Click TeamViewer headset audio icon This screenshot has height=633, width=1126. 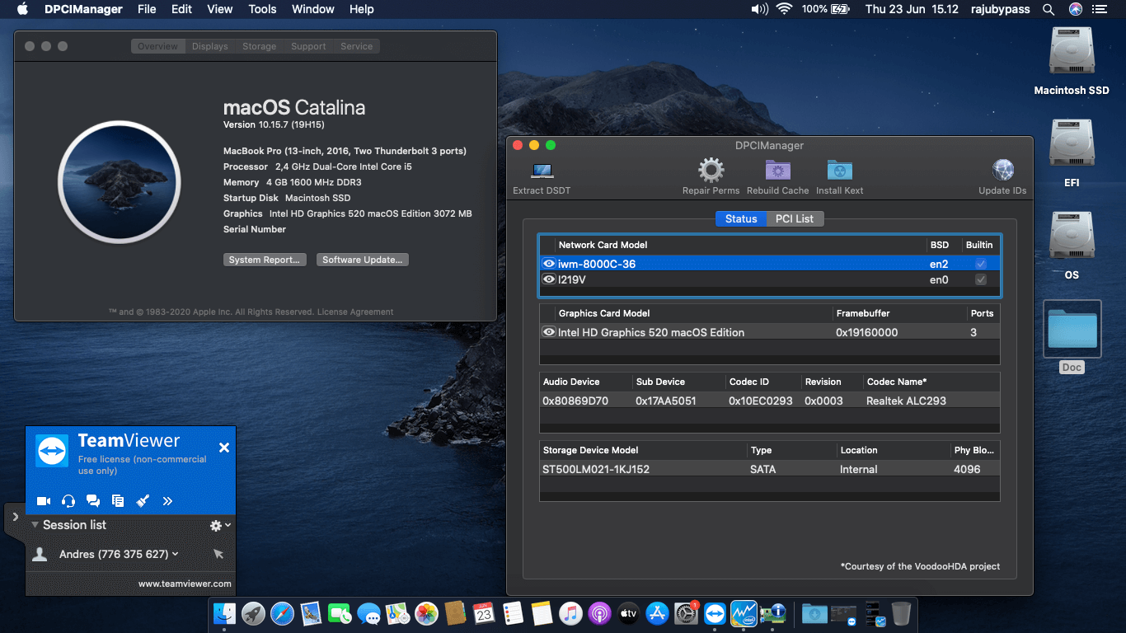pos(68,500)
